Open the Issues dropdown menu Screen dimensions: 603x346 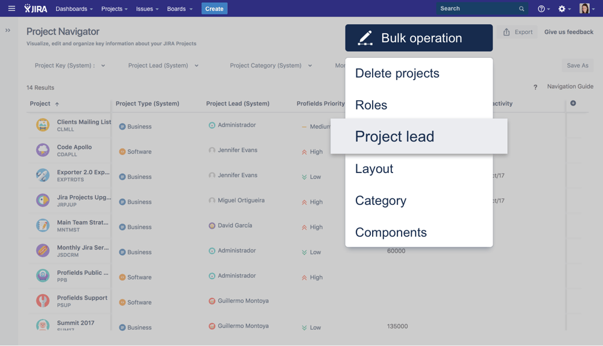click(x=147, y=9)
